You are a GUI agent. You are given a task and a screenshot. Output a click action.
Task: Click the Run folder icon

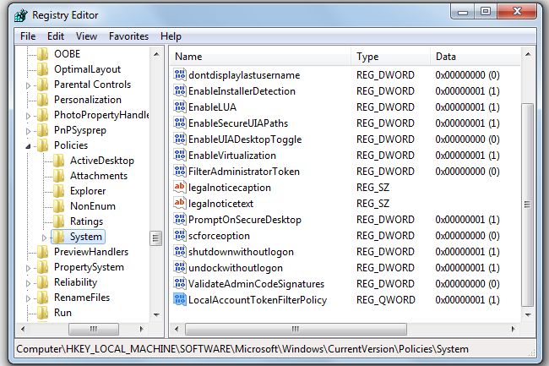click(x=43, y=313)
